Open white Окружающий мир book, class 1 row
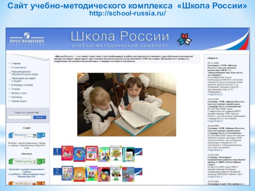 pyautogui.click(x=116, y=153)
